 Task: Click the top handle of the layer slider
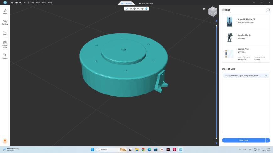point(216,26)
